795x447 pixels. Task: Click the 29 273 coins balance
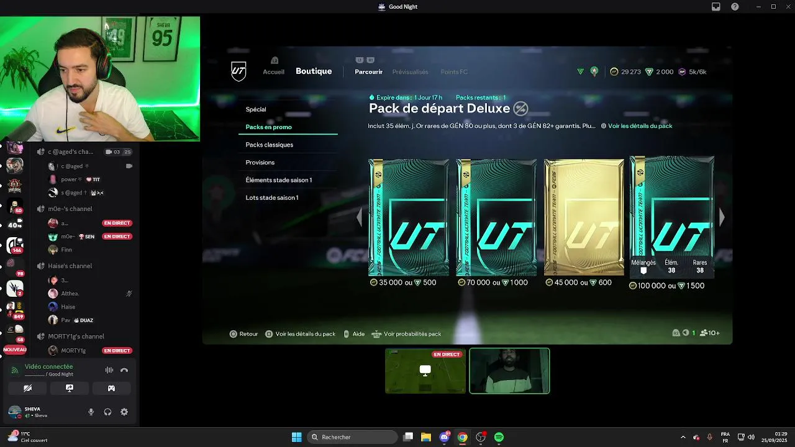coord(625,72)
